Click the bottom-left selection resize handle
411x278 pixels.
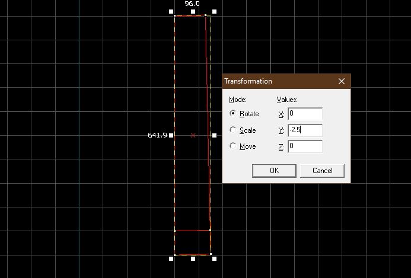(171, 258)
